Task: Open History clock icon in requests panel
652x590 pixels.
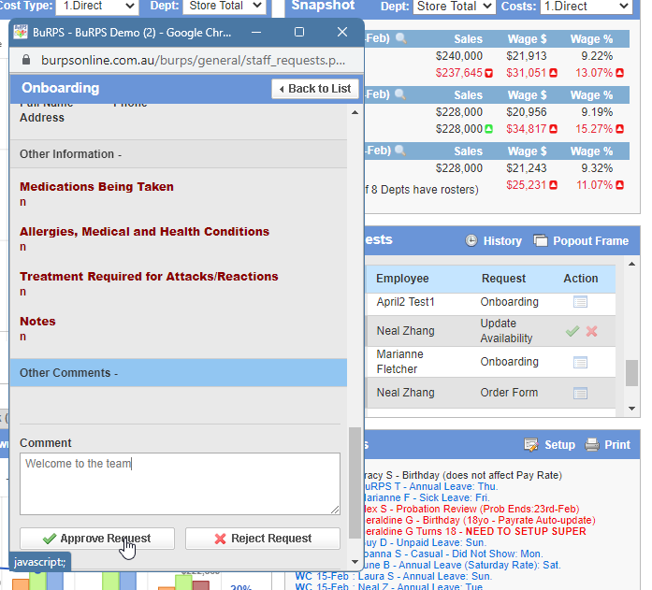Action: (x=471, y=241)
